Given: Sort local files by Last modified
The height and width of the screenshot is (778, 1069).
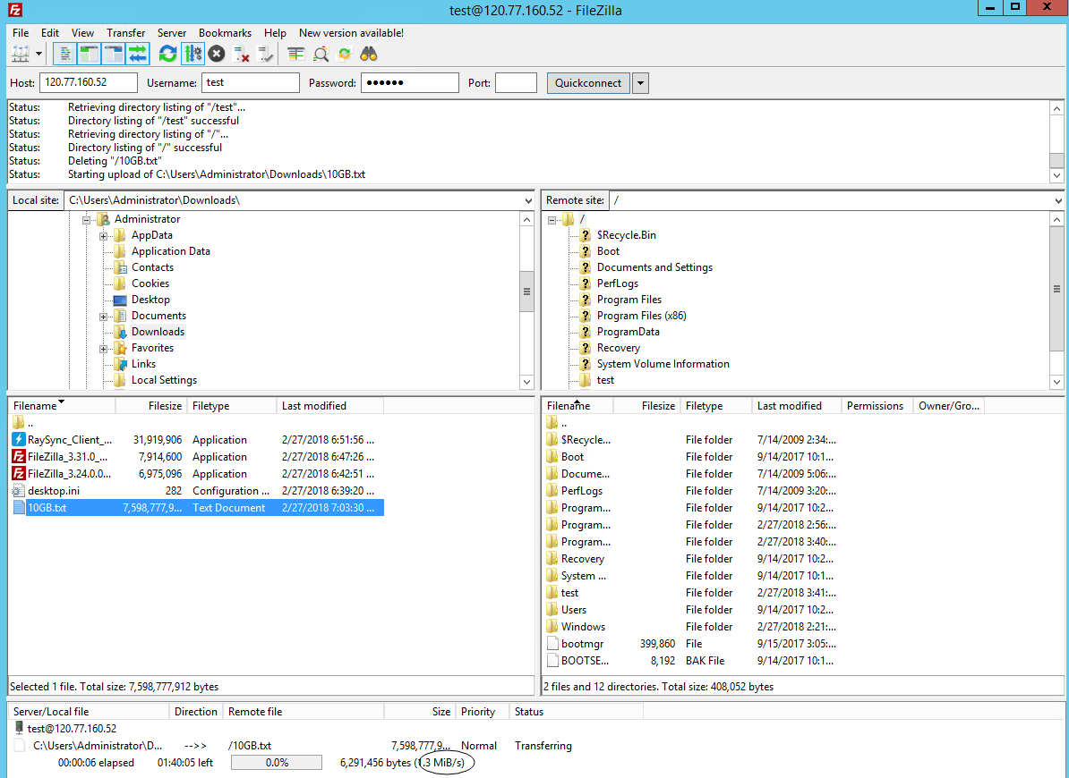Looking at the screenshot, I should [x=330, y=406].
